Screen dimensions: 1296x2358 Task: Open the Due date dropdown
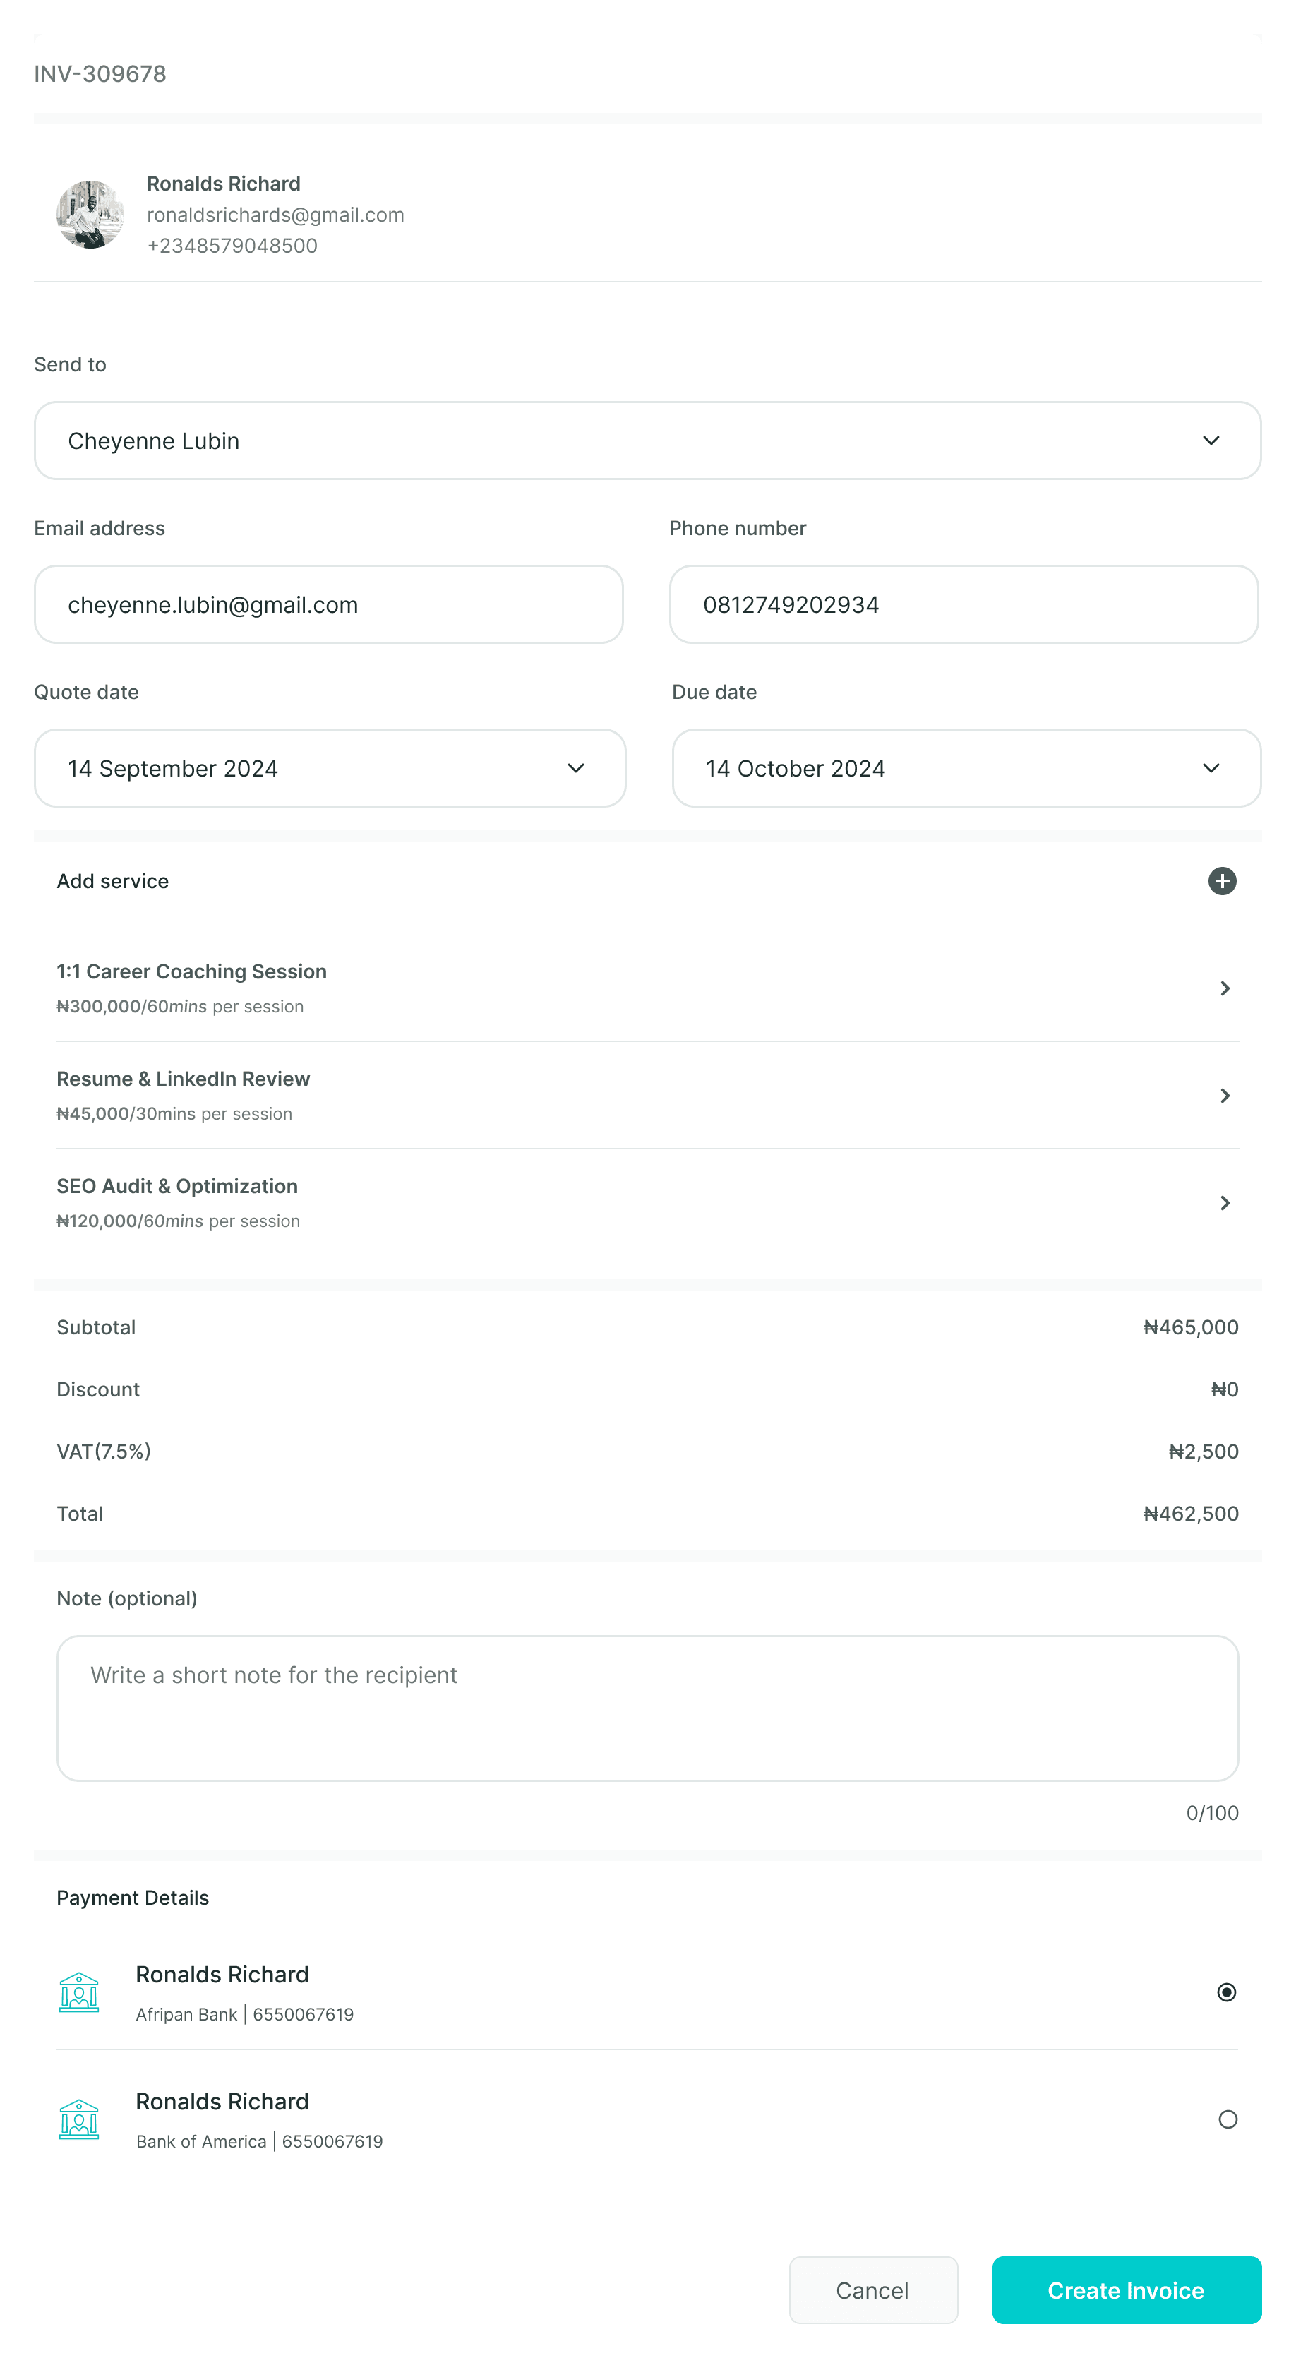(x=966, y=768)
